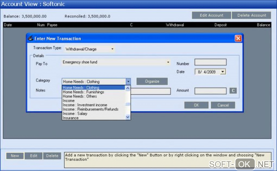Viewport: 277px width, 171px height.
Task: Close the Enter New Transaction dialog
Action: tap(238, 38)
